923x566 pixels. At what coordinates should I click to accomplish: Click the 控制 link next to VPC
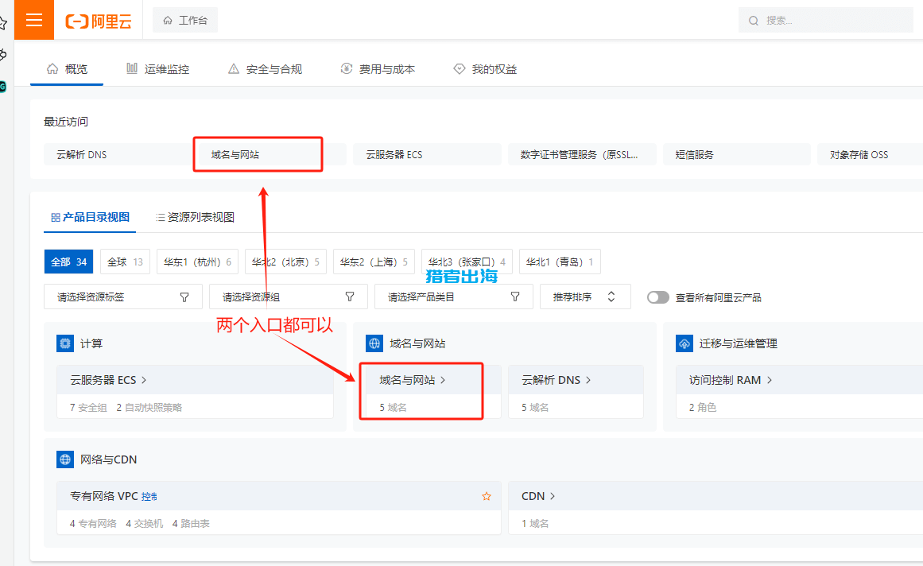tap(149, 497)
